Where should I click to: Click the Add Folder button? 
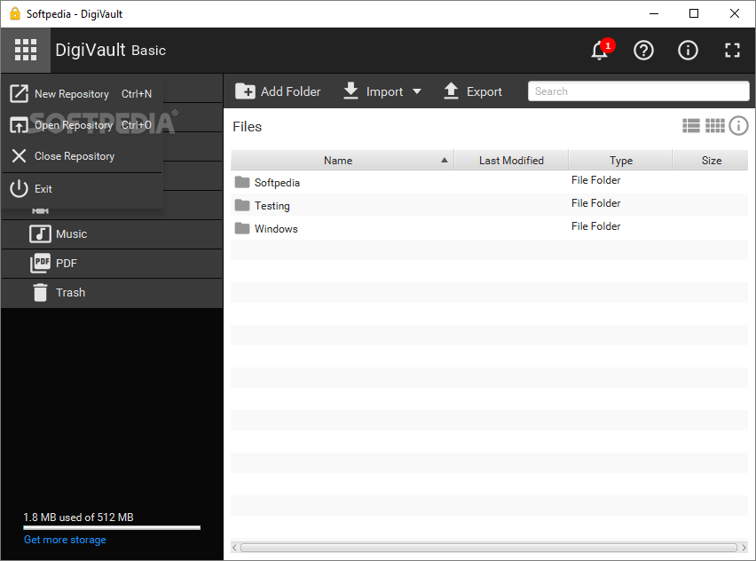(x=278, y=91)
